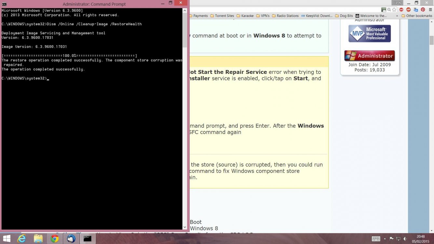The image size is (434, 244).
Task: Open the Dog Bits bookmarks folder
Action: tap(344, 16)
